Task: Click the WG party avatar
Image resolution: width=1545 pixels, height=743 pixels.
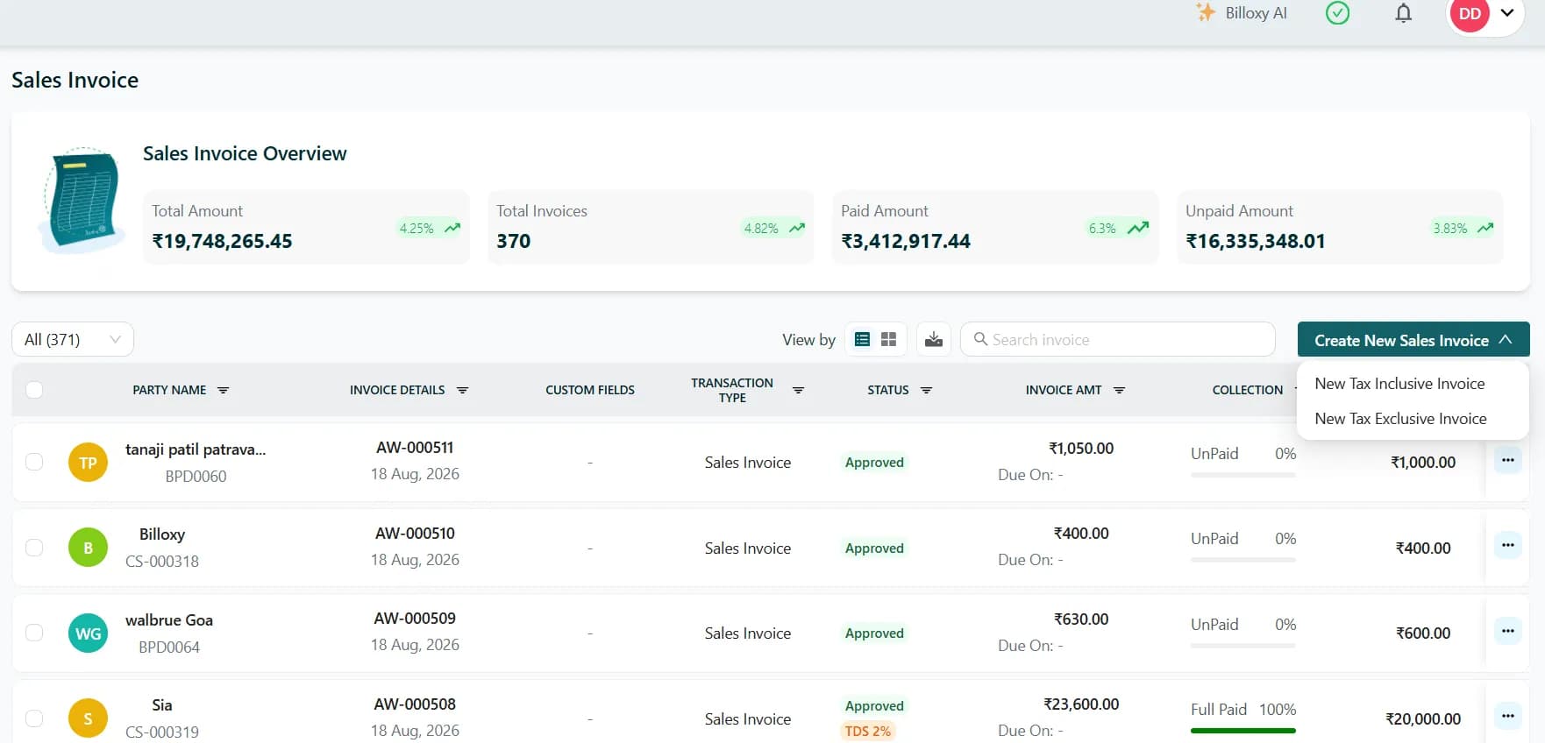Action: (x=88, y=633)
